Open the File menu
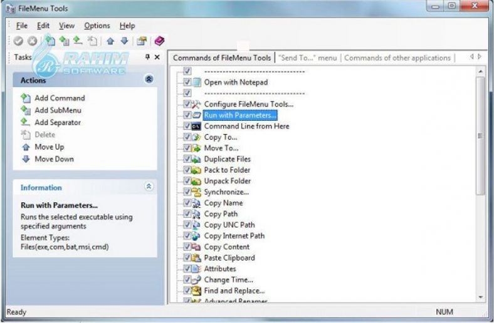This screenshot has width=494, height=323. click(x=22, y=26)
